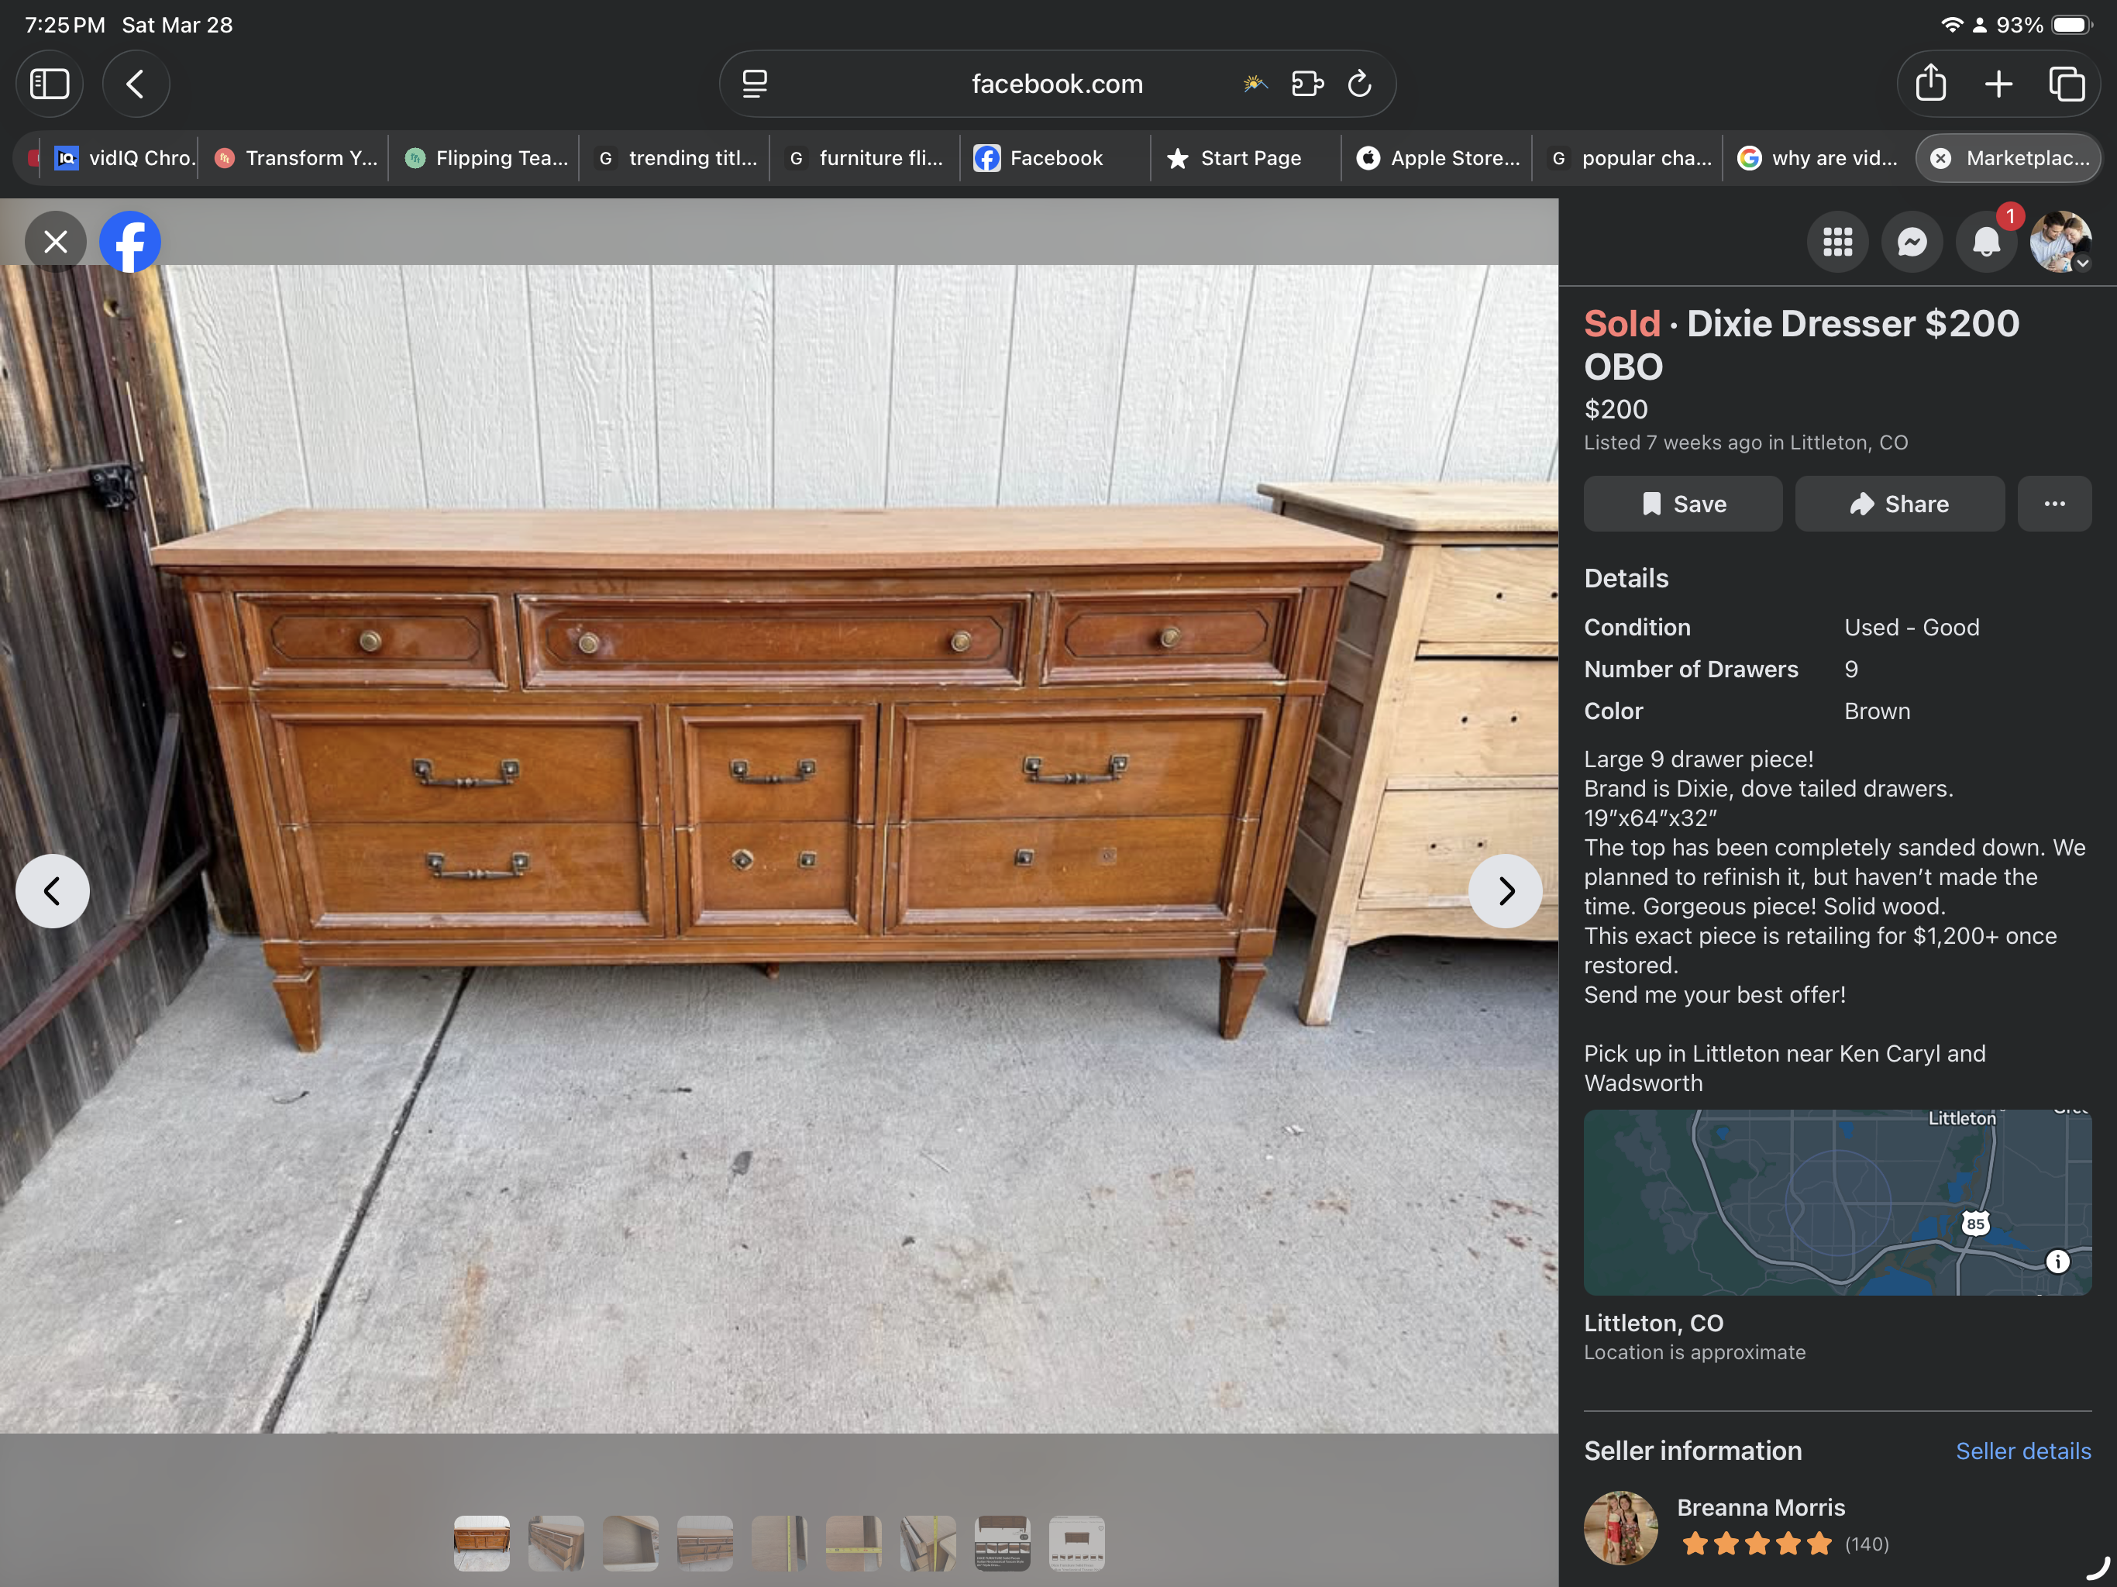Open the Safari sidebar panel
2117x1587 pixels.
pos(50,84)
